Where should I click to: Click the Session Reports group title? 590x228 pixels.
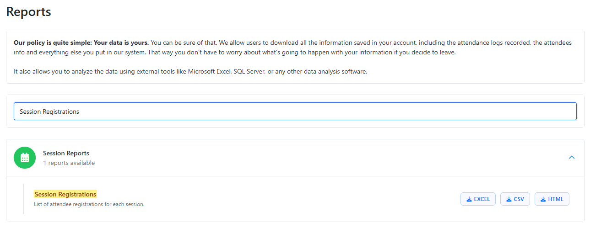66,153
